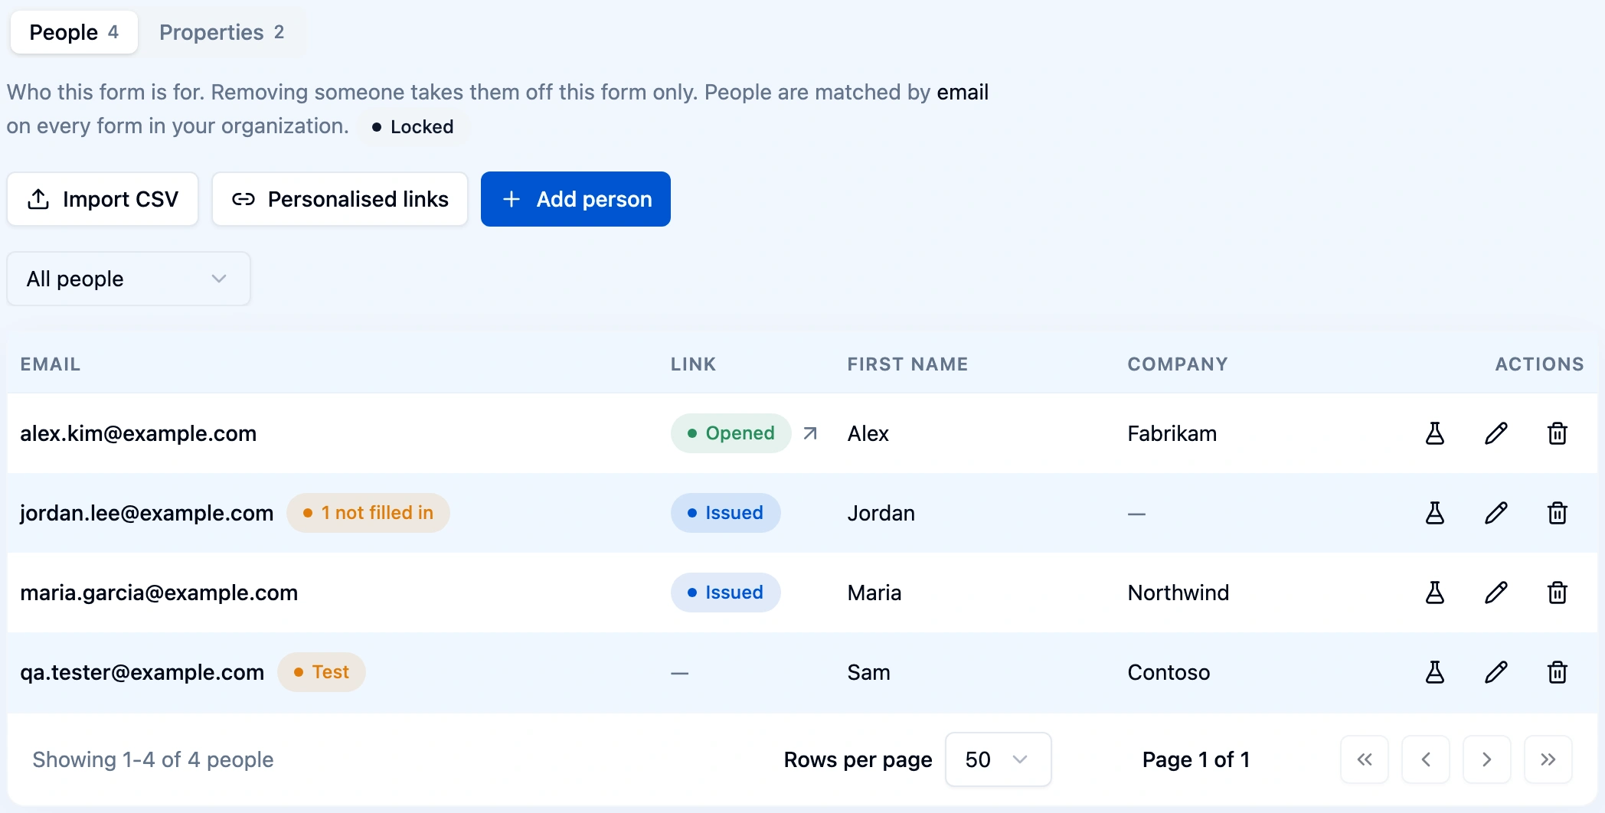Open Alex's link with the arrow icon
Image resolution: width=1605 pixels, height=813 pixels.
[810, 433]
